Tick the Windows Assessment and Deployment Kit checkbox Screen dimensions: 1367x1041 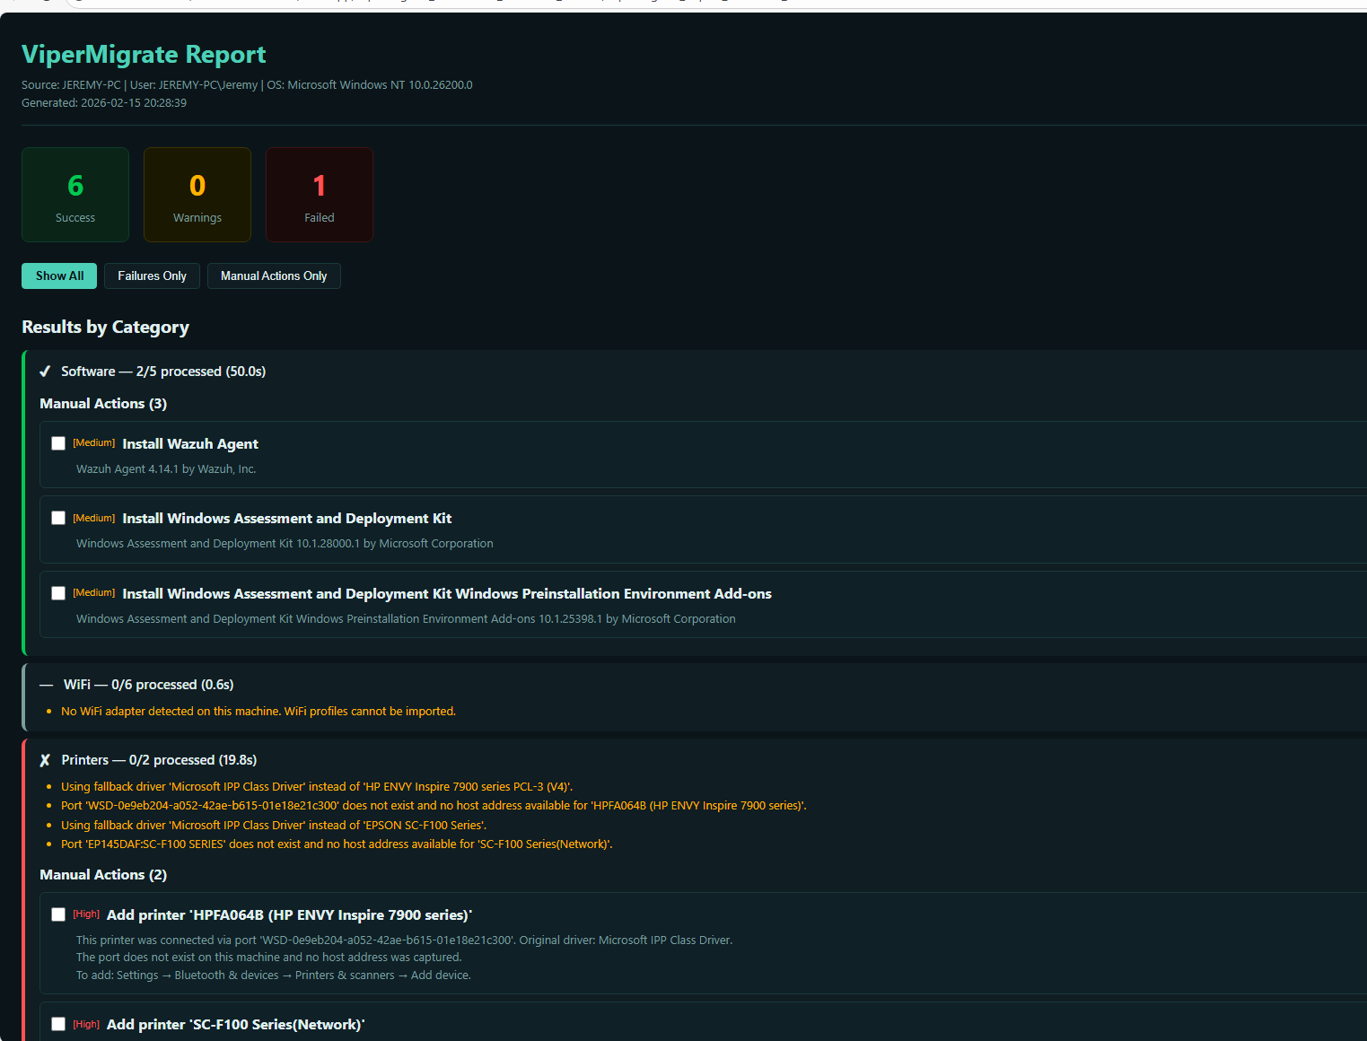click(58, 518)
